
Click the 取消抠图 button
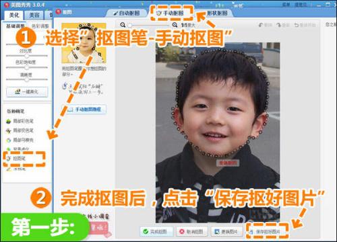[x=191, y=231]
